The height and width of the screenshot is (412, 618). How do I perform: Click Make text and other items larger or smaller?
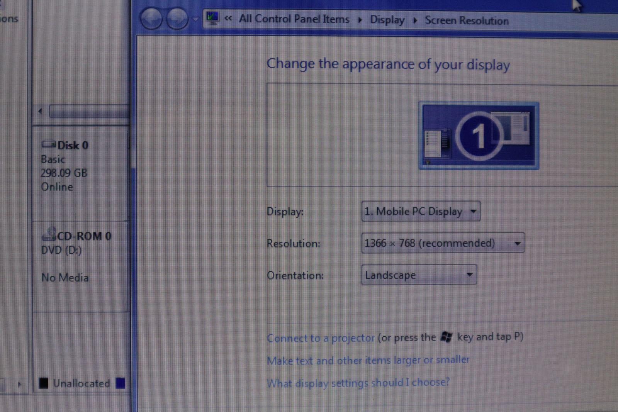(368, 360)
